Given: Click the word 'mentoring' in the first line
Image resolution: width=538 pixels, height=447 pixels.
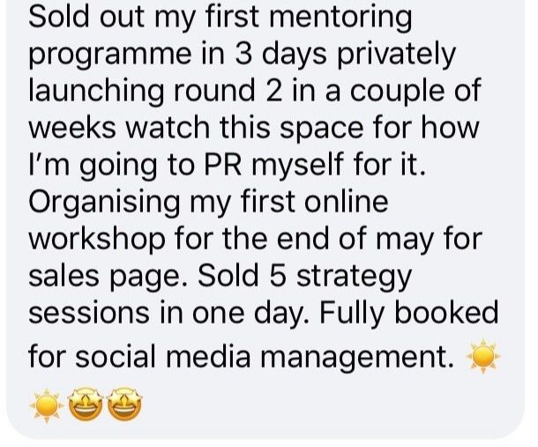Looking at the screenshot, I should (x=340, y=20).
